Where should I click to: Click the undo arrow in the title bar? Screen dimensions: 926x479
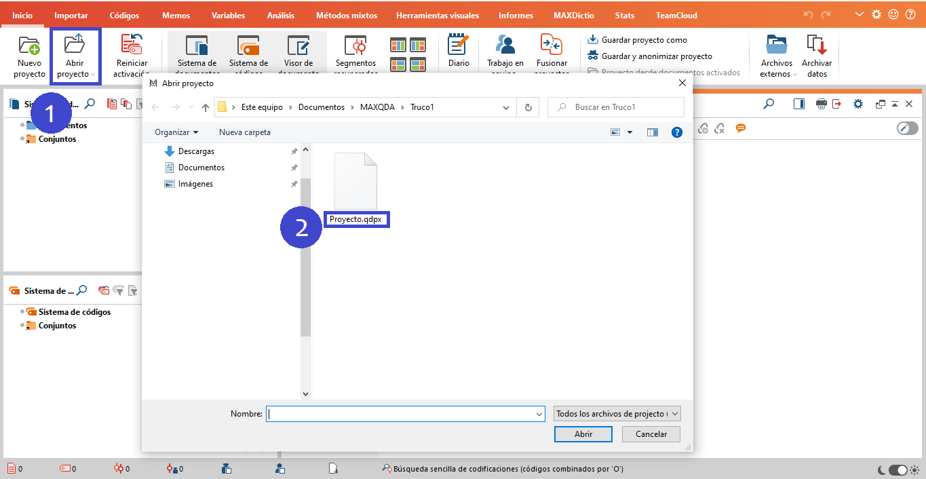point(808,14)
